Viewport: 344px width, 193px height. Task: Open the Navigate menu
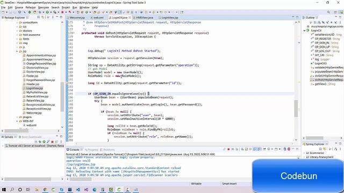coord(44,8)
